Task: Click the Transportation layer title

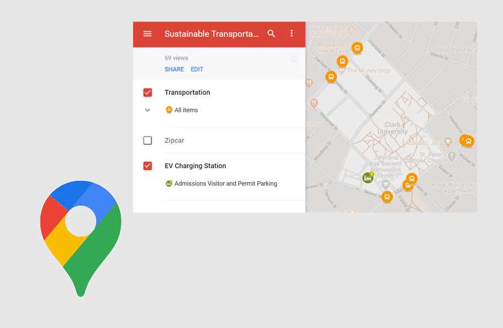Action: pos(188,93)
